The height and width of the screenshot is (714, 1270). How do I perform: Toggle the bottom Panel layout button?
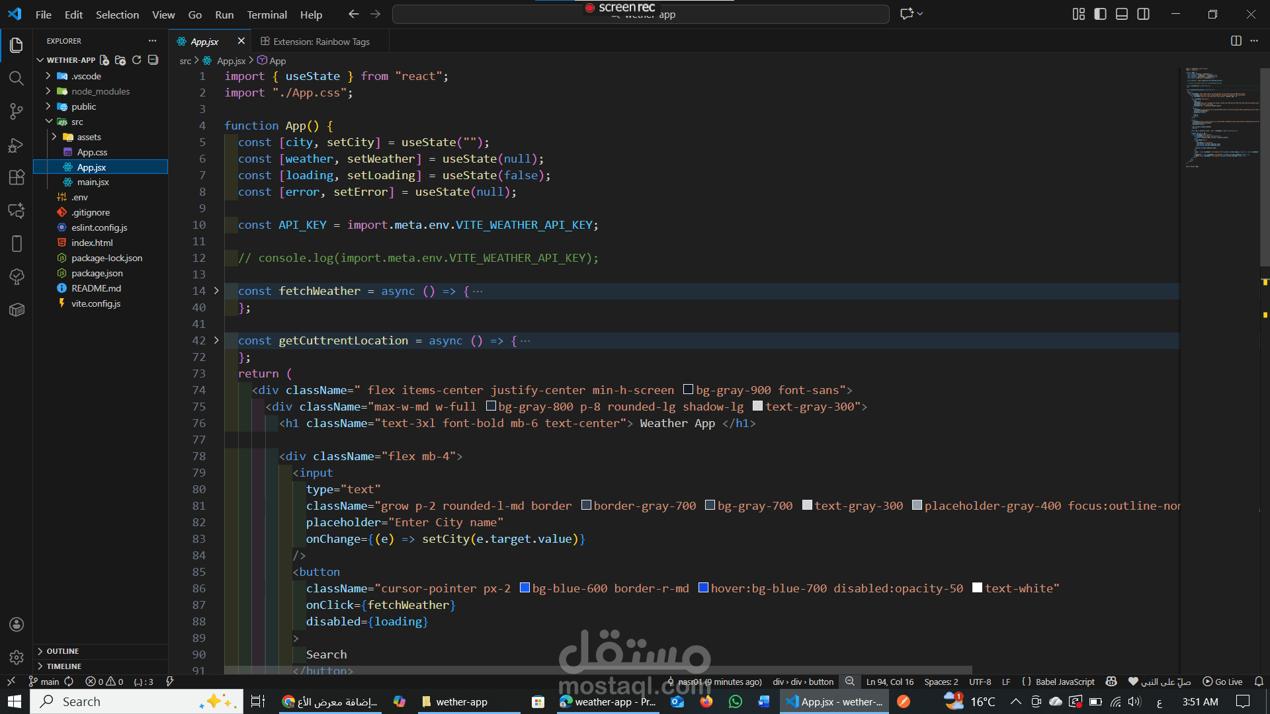(1122, 14)
